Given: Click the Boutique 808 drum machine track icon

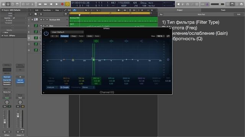Looking at the screenshot, I should (36, 19).
